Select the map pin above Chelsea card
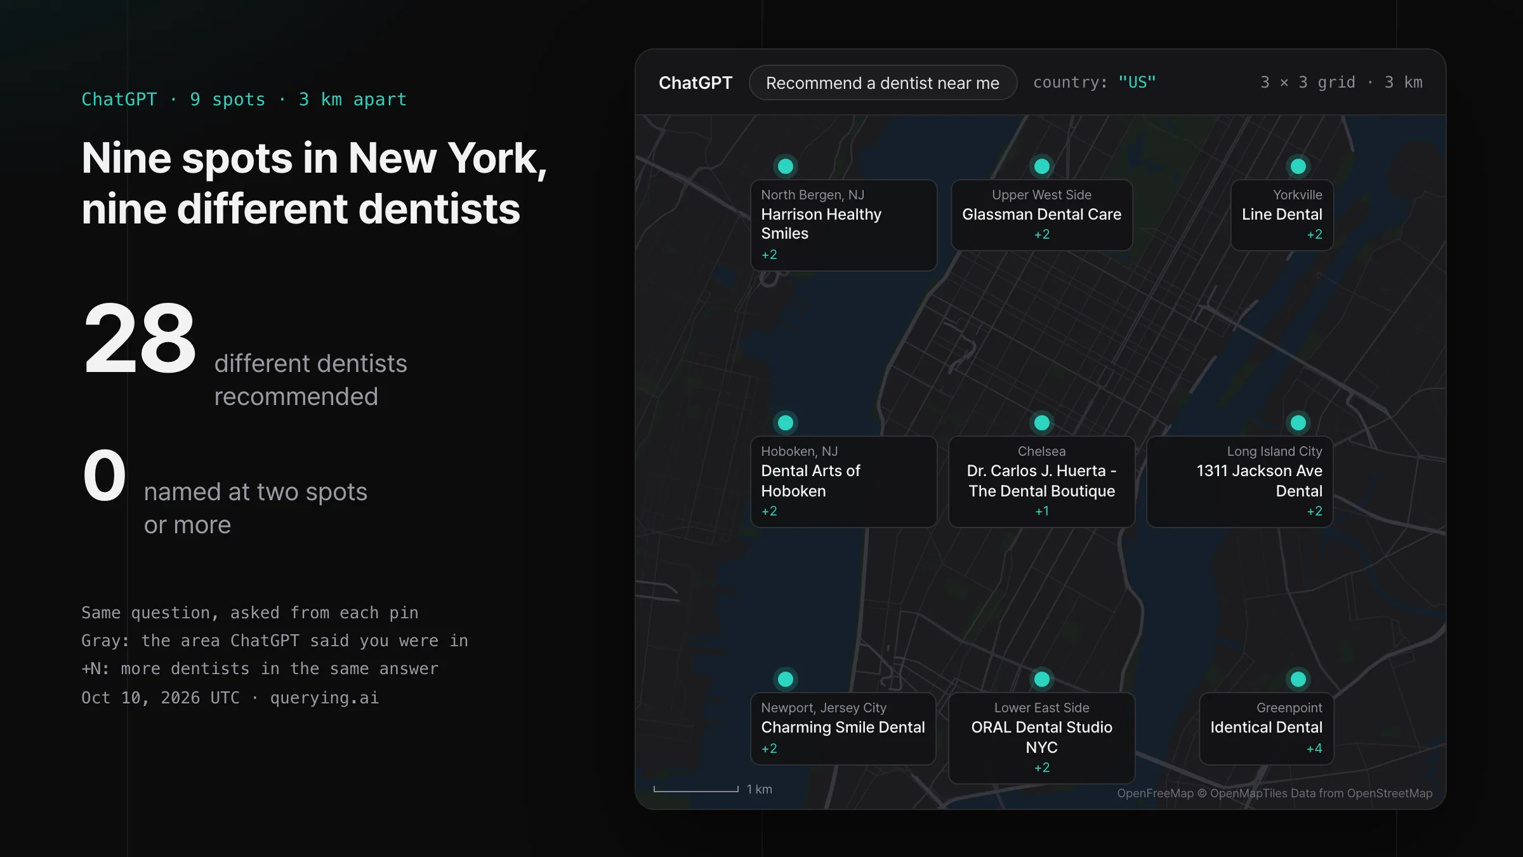Screen dimensions: 1523x857 1042,423
